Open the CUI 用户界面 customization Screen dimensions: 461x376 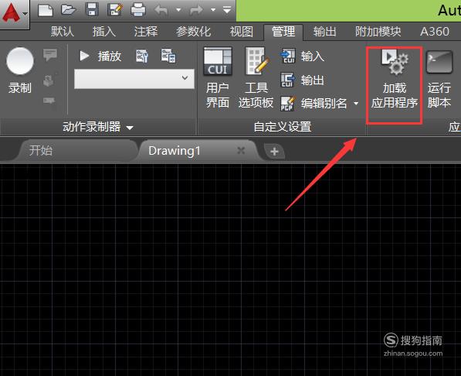tap(218, 78)
